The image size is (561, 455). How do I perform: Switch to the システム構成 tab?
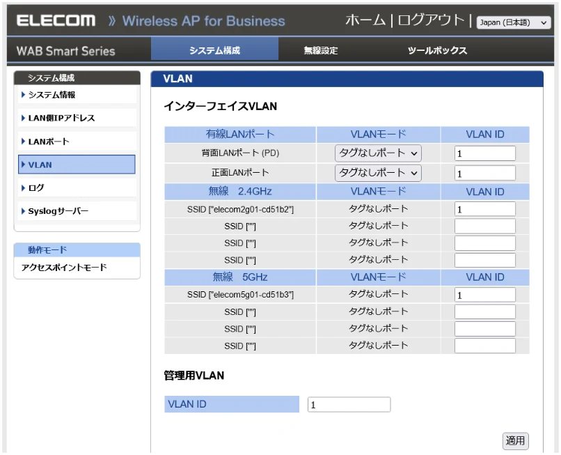(214, 50)
